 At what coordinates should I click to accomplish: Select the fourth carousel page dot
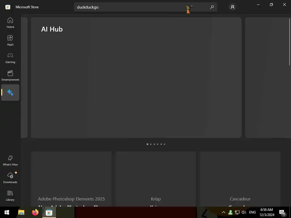(158, 144)
